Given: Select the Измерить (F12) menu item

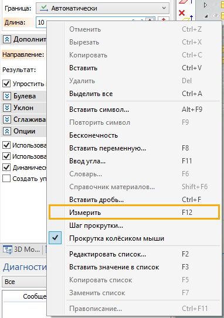Looking at the screenshot, I should pyautogui.click(x=134, y=212).
